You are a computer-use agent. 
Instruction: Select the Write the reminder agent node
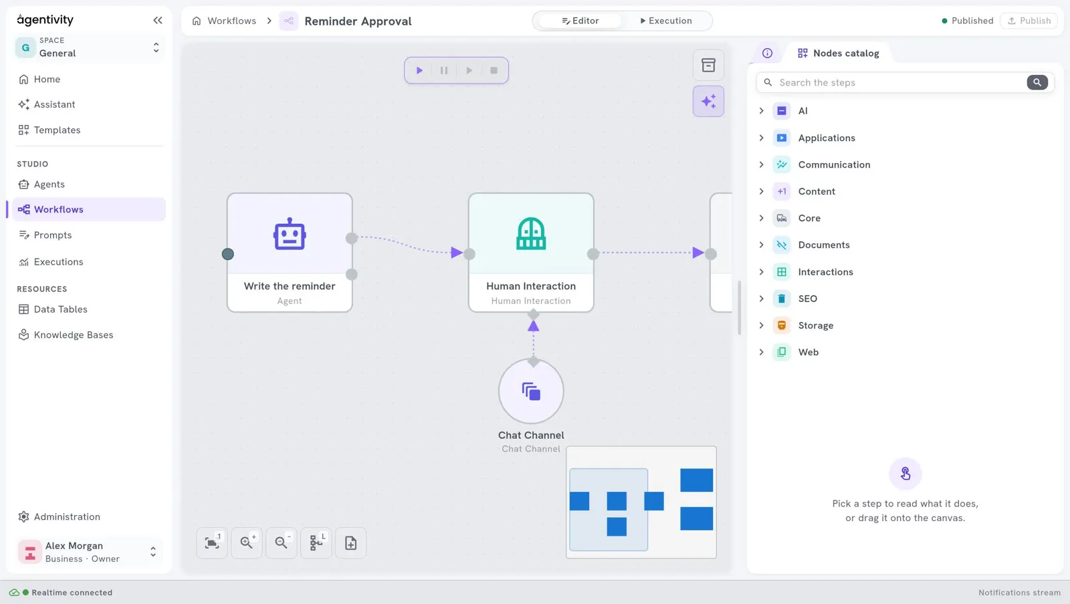[x=290, y=253]
